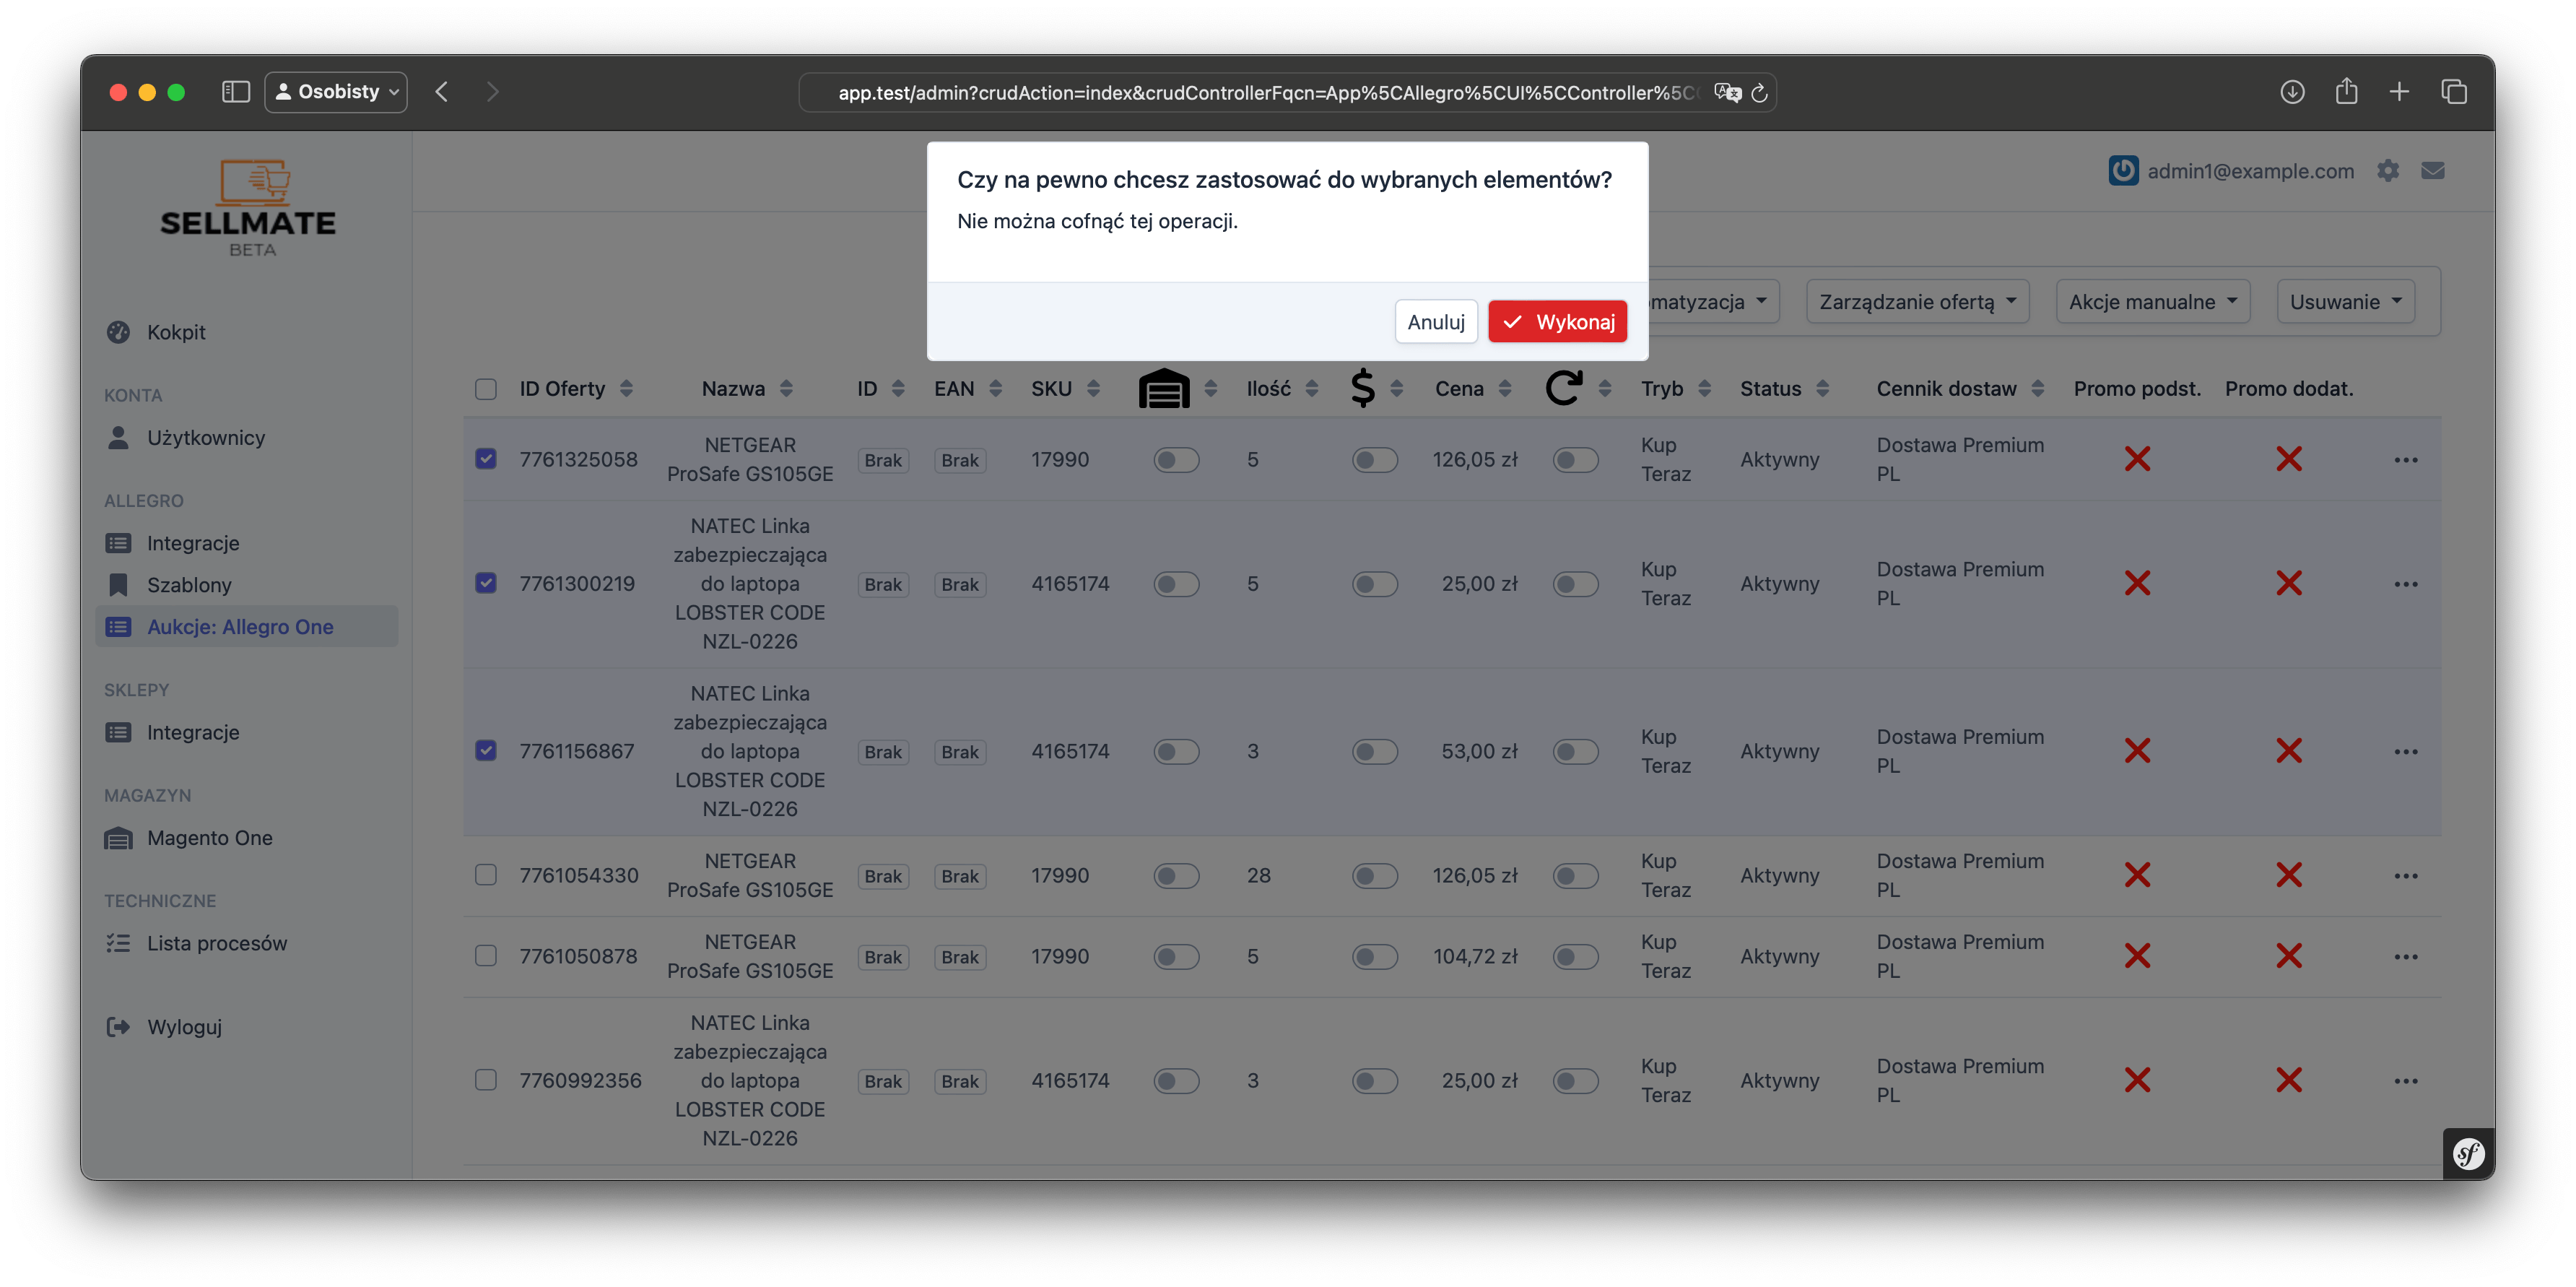
Task: Open row actions menu for offer 7761156867
Action: (2406, 752)
